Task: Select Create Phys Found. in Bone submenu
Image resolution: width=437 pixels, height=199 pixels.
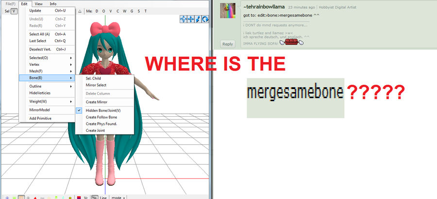Action: pyautogui.click(x=104, y=123)
